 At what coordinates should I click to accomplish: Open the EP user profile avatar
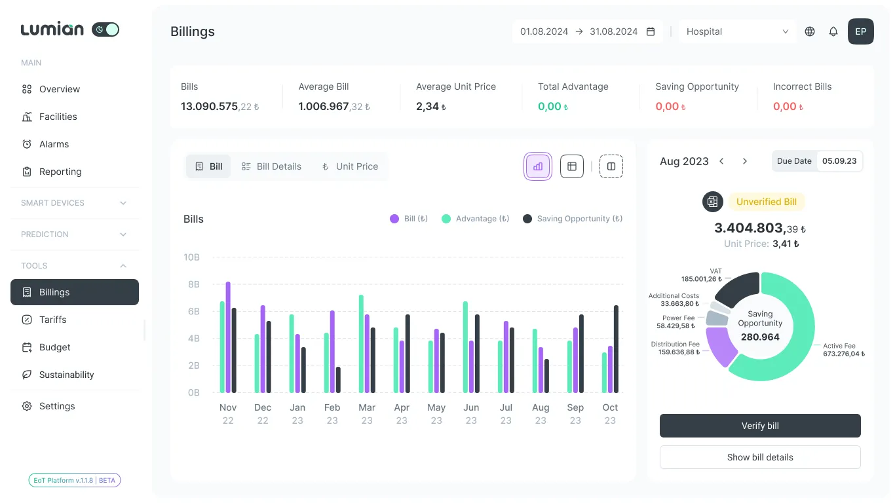tap(861, 31)
